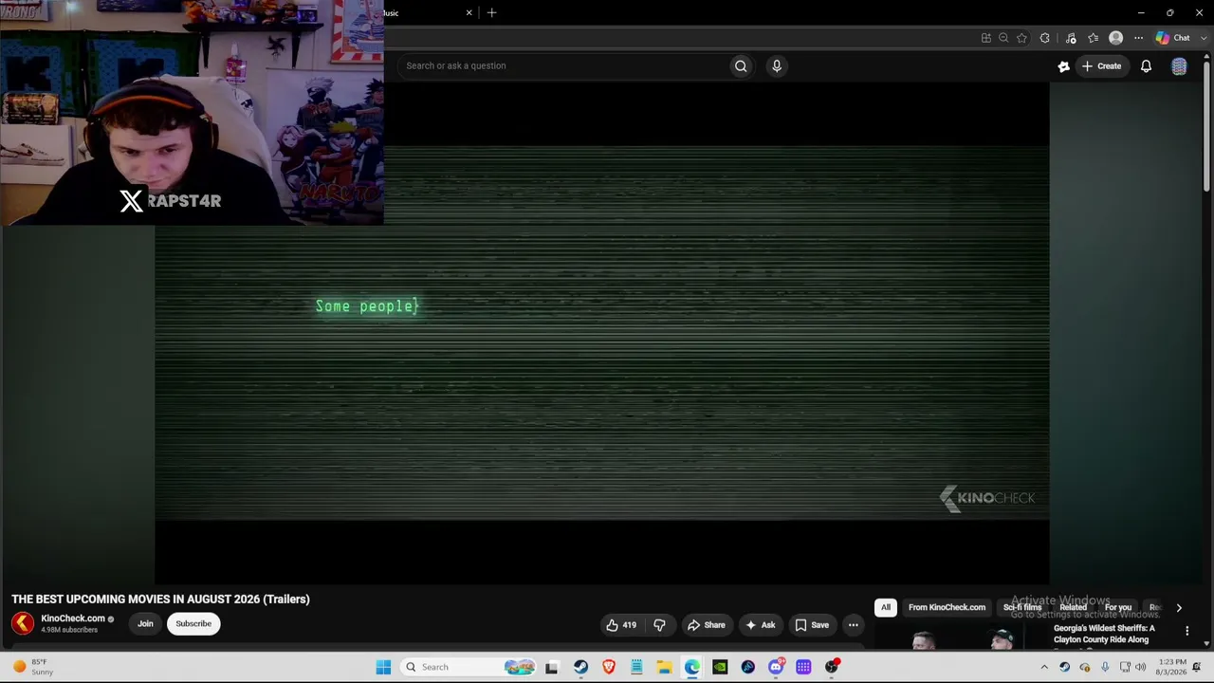The height and width of the screenshot is (683, 1214).
Task: Open File Explorer from the taskbar
Action: tap(664, 667)
